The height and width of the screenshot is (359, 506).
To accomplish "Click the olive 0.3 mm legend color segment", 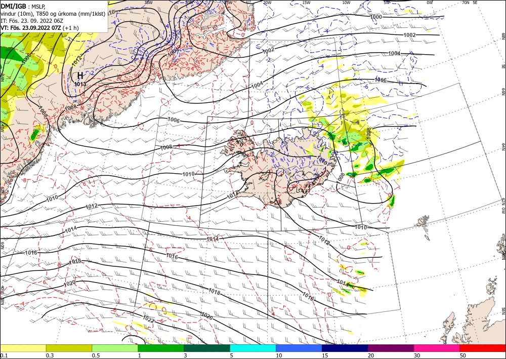I will [69, 348].
